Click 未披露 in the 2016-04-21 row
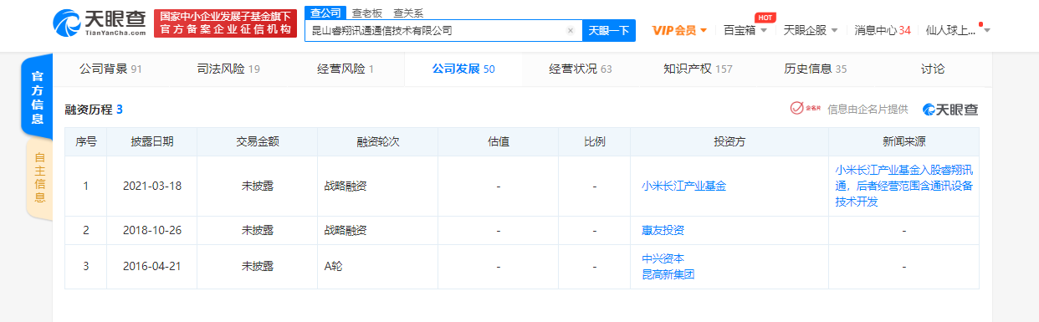Screen dimensions: 1039x322 [x=257, y=266]
